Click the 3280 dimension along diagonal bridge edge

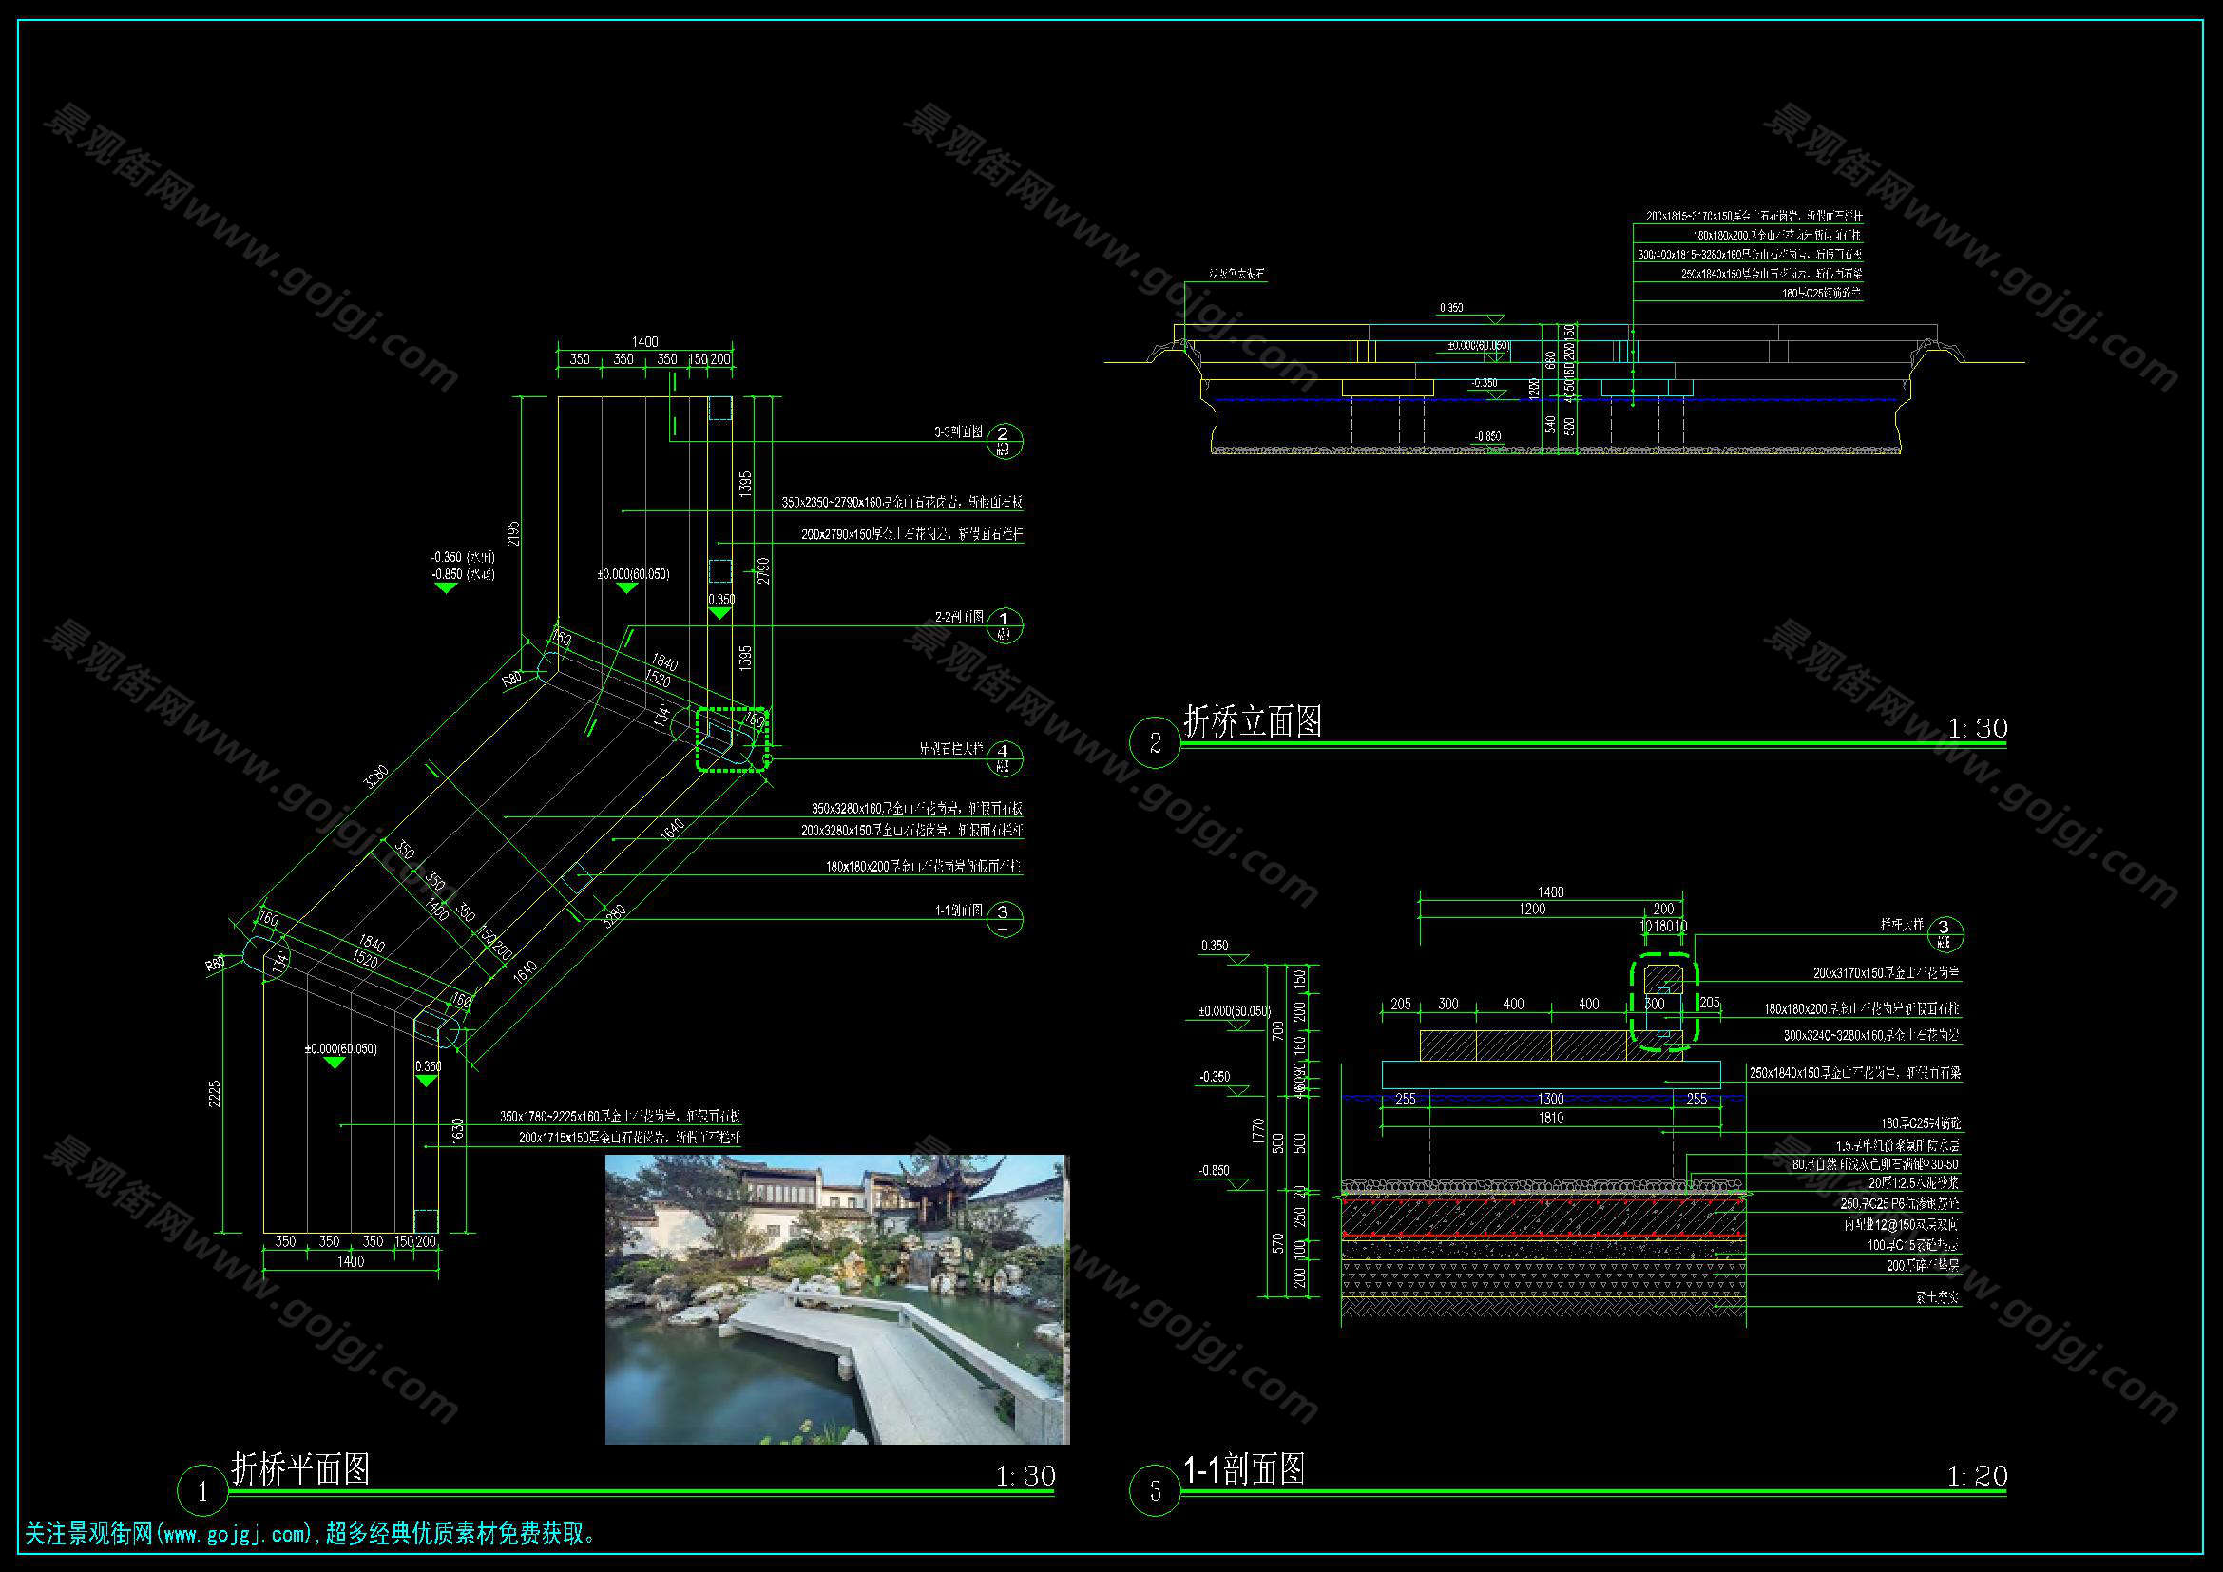[376, 776]
